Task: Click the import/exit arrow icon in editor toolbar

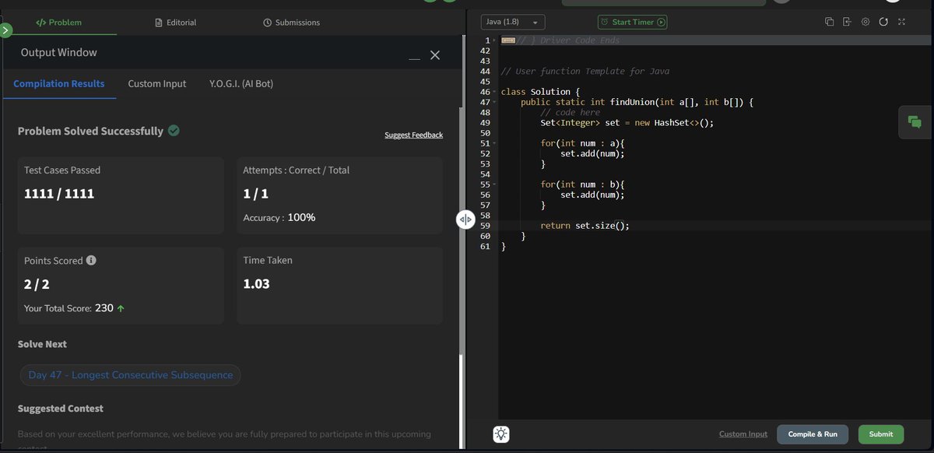Action: (x=847, y=22)
